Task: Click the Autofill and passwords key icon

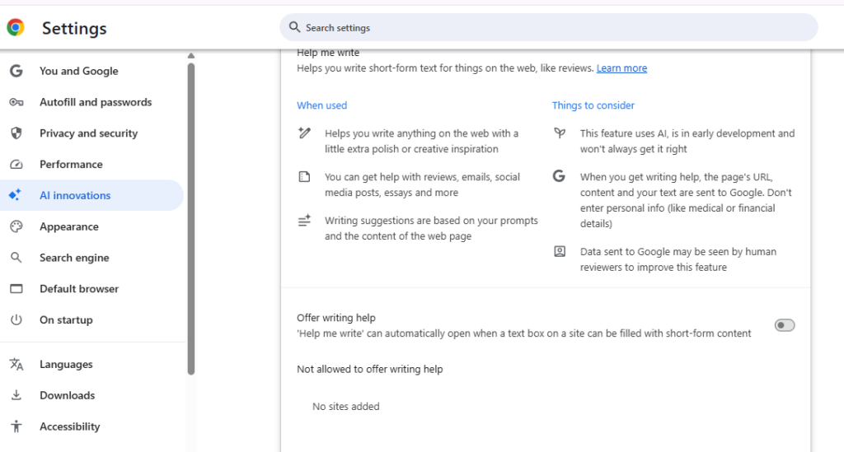Action: [16, 102]
